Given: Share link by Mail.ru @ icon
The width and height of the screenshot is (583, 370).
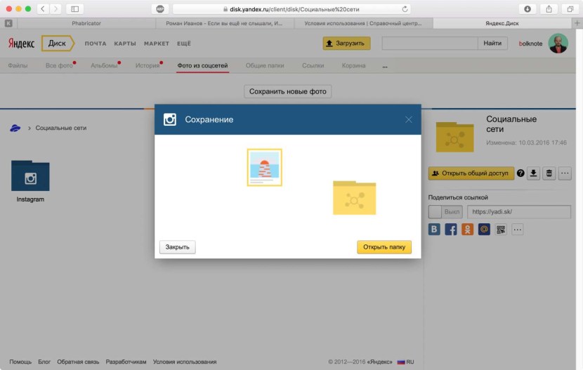Looking at the screenshot, I should pyautogui.click(x=484, y=230).
